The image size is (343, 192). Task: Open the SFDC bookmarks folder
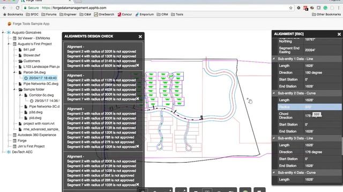coord(32,14)
